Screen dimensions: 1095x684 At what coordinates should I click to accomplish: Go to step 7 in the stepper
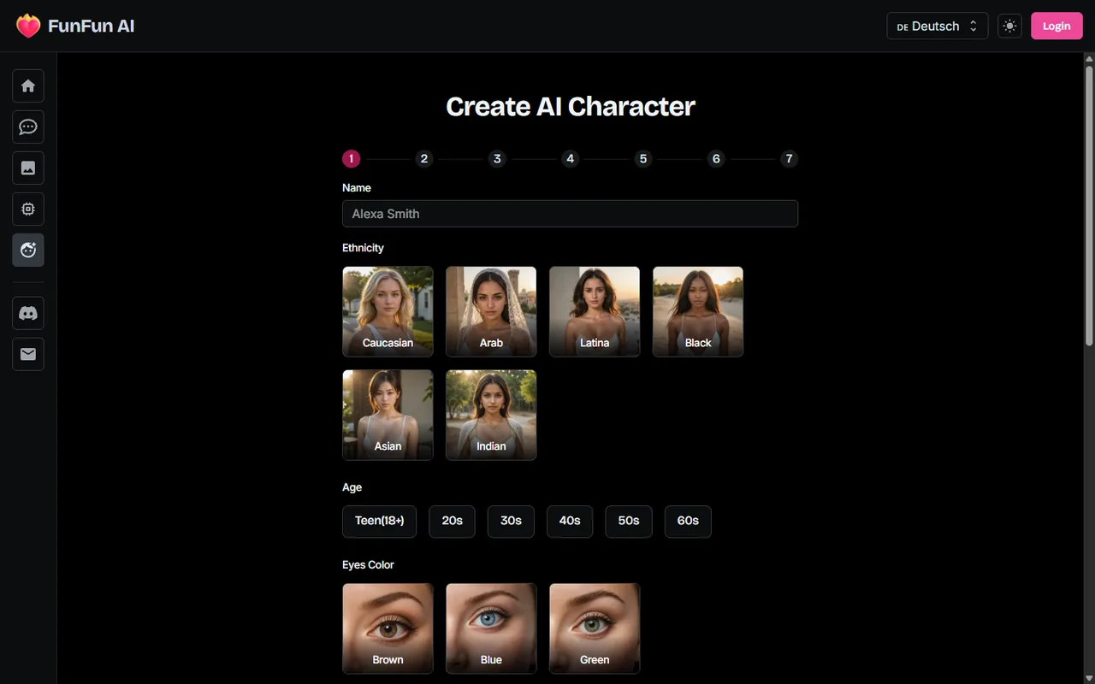click(789, 158)
